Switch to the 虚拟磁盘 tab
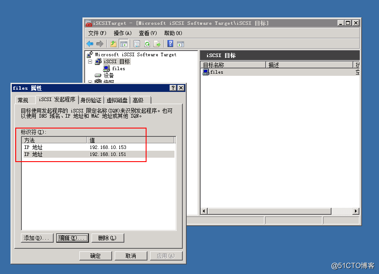This screenshot has width=379, height=274. pos(117,100)
